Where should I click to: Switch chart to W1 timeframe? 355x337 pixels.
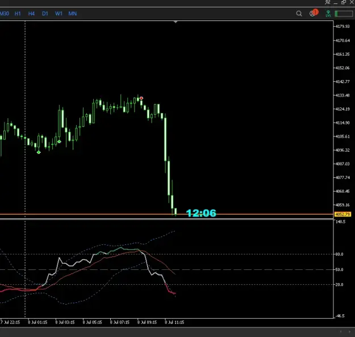[59, 14]
